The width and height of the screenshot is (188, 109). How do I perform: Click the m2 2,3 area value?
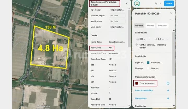tap(161, 39)
